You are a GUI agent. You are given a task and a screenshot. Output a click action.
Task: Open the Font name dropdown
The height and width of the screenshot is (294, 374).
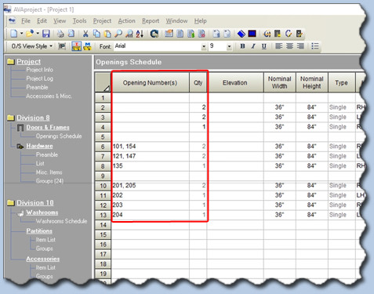pos(204,46)
